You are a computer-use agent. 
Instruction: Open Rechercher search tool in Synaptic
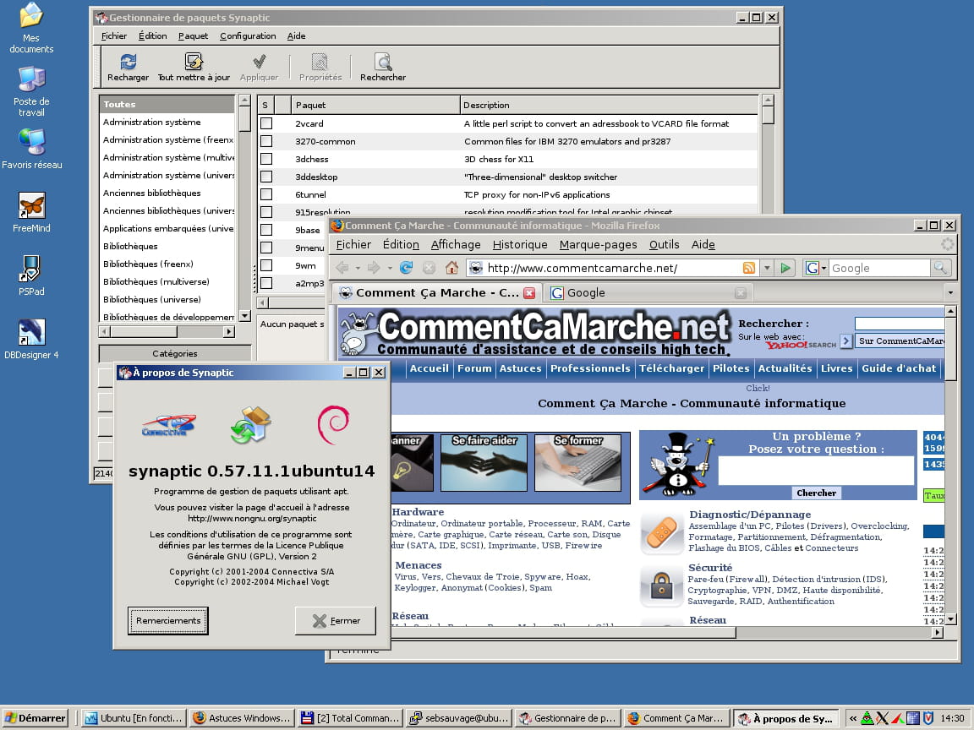click(383, 63)
